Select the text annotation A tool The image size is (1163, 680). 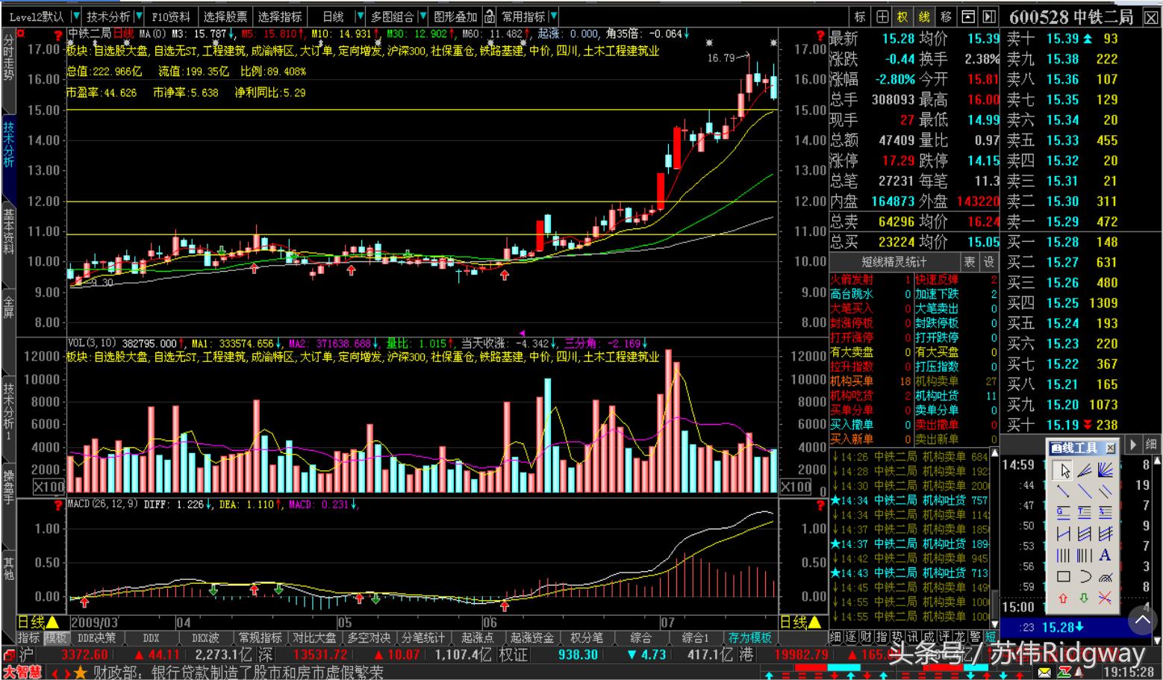[1106, 555]
